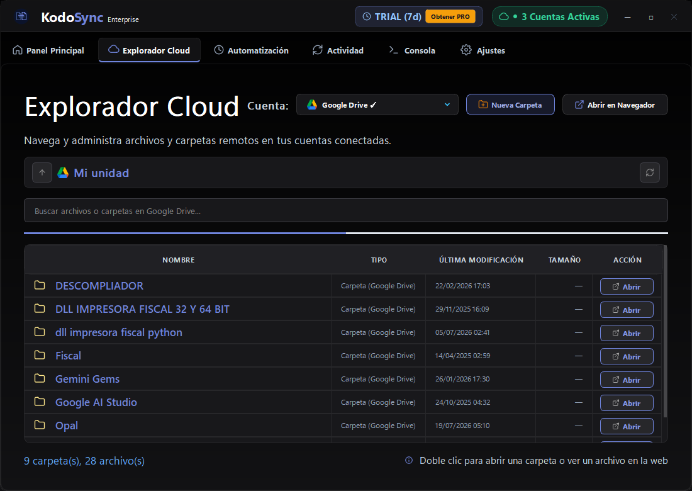
Task: Select the DESCOMPLIADOR folder name
Action: (x=99, y=286)
